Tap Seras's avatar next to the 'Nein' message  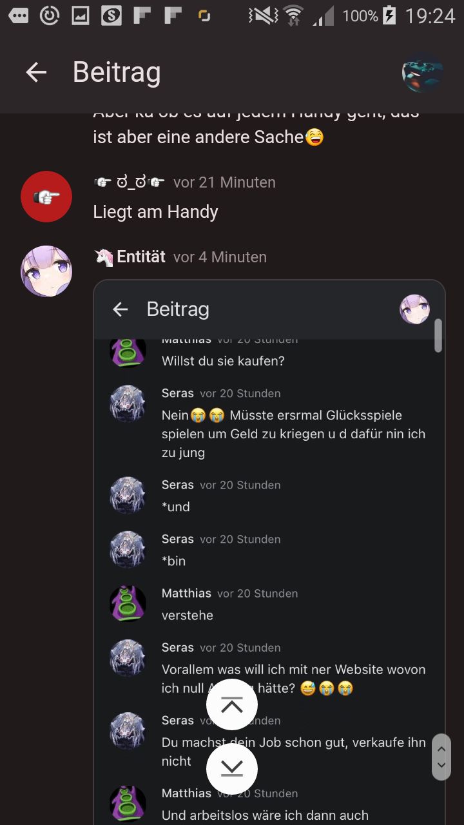click(128, 403)
